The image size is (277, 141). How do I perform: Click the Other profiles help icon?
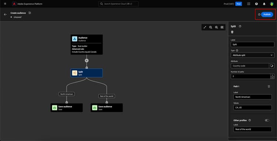coord(250,120)
